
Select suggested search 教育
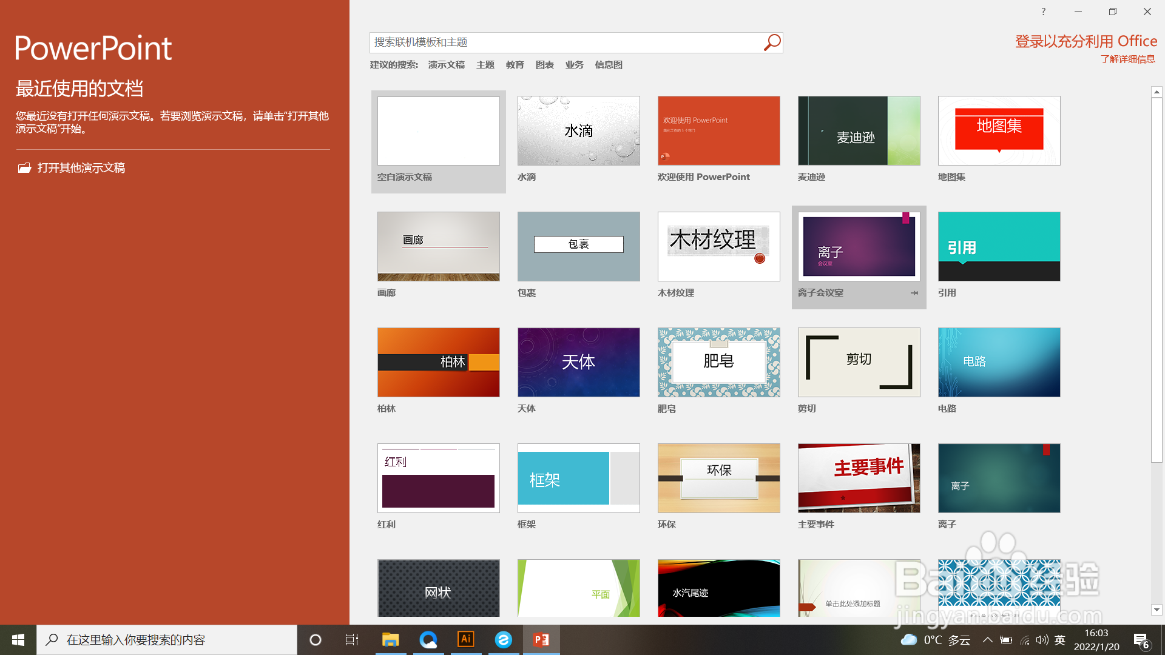click(515, 65)
